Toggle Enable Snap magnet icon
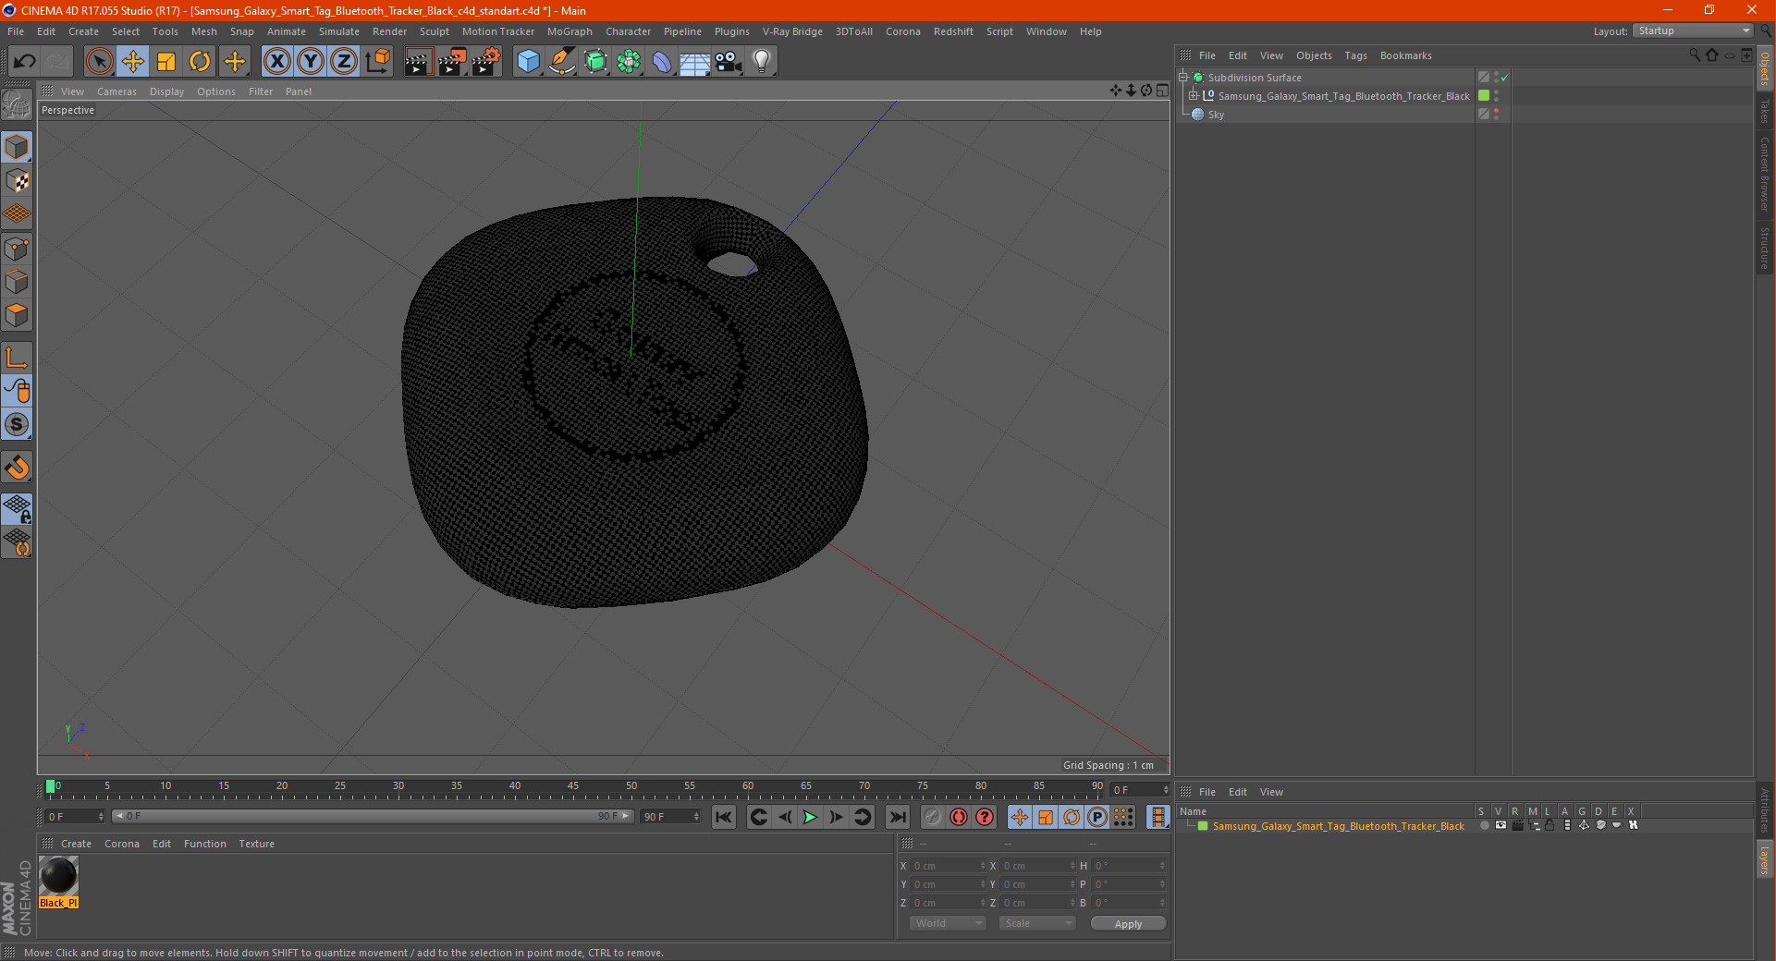Viewport: 1776px width, 961px height. (17, 468)
